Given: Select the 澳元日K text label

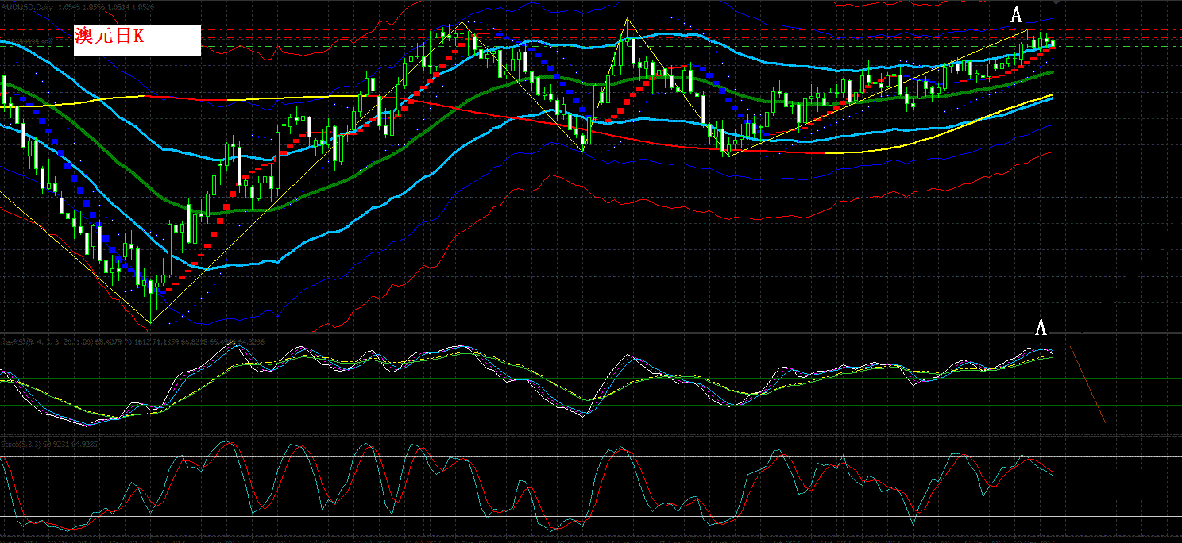Looking at the screenshot, I should point(109,36).
